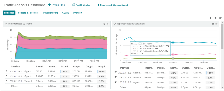Collapse the Top Interfaces By Traffic panel

pyautogui.click(x=6, y=24)
